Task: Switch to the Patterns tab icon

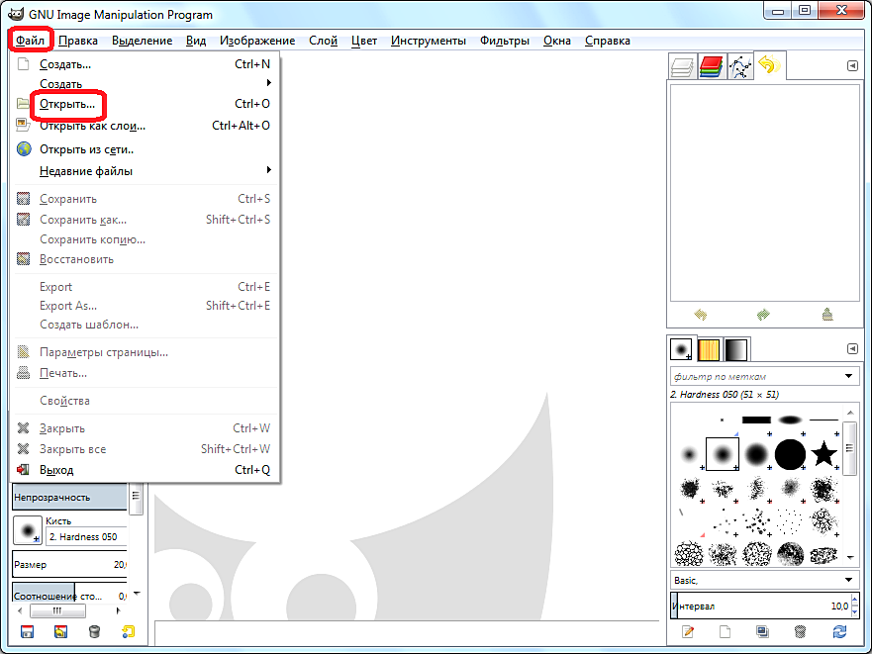Action: point(709,349)
